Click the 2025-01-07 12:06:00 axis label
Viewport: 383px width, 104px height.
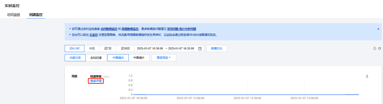tap(190, 98)
